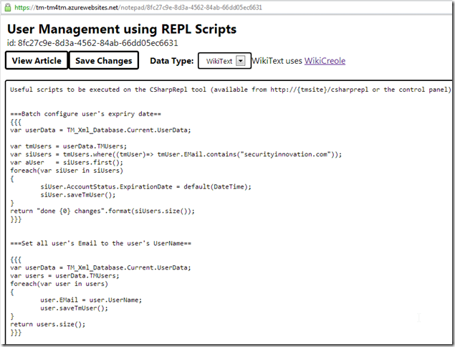Click the User Management using REPL Scripts heading
Viewport: 455px width, 347px height.
(x=122, y=29)
